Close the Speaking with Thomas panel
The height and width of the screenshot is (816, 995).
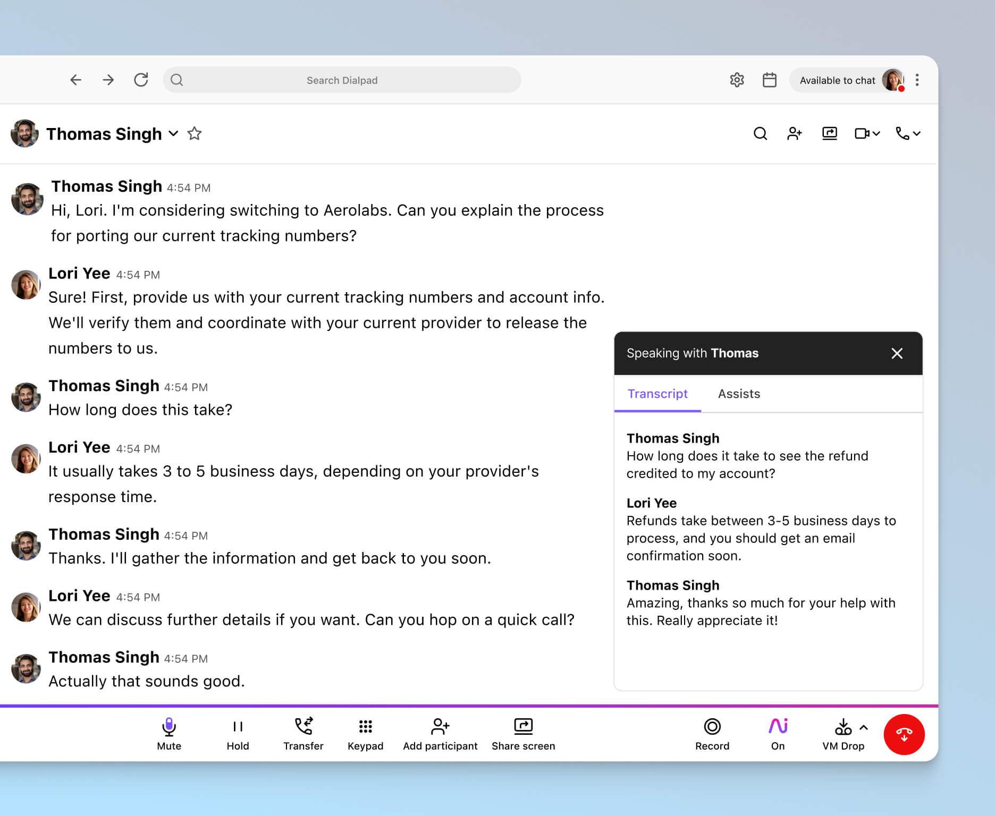pos(897,353)
